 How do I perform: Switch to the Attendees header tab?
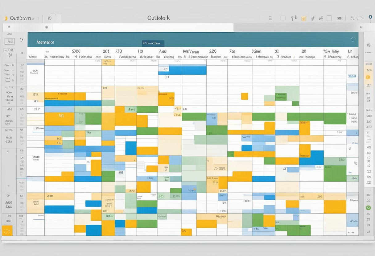click(46, 42)
